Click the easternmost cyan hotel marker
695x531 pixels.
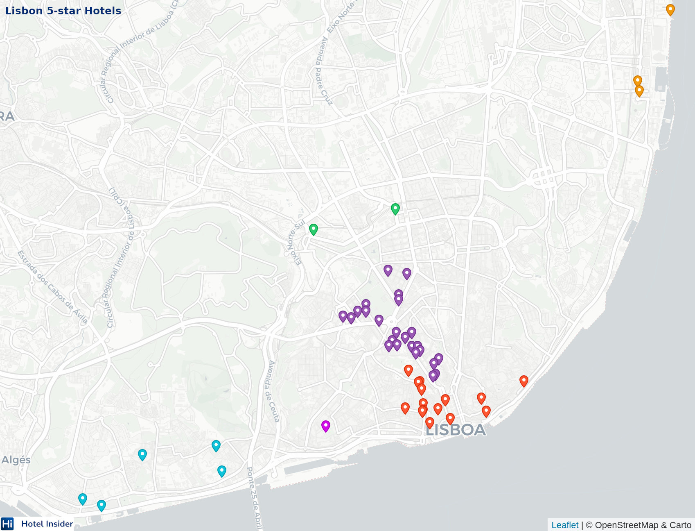tap(222, 471)
